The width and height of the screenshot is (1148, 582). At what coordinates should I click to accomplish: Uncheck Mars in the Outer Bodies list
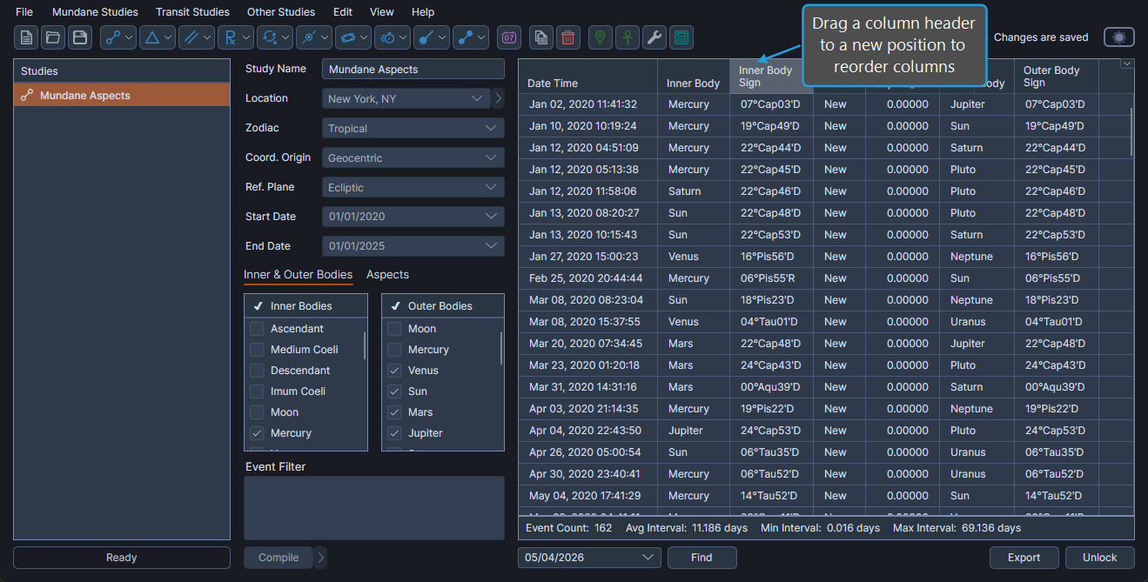pos(394,412)
